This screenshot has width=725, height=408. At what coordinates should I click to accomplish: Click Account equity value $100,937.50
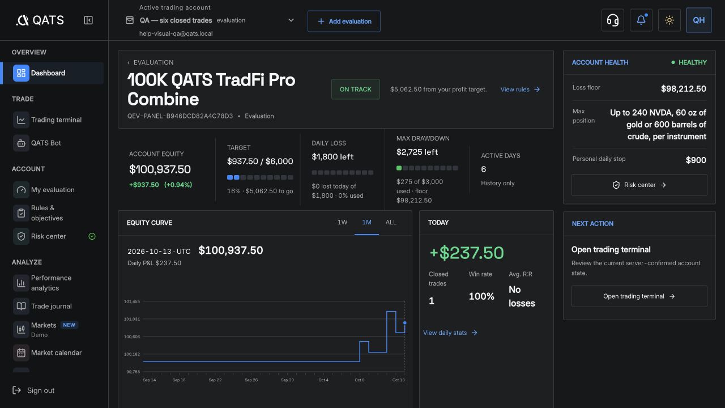pos(160,169)
